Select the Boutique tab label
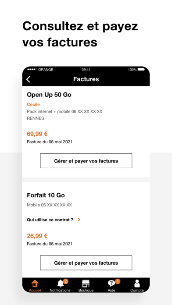This screenshot has width=172, height=305. coord(86,290)
